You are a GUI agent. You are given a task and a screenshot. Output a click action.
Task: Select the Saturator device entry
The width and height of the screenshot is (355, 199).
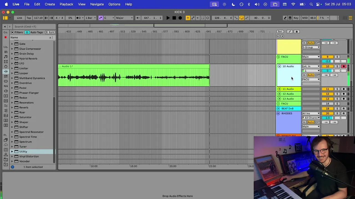coord(25,117)
